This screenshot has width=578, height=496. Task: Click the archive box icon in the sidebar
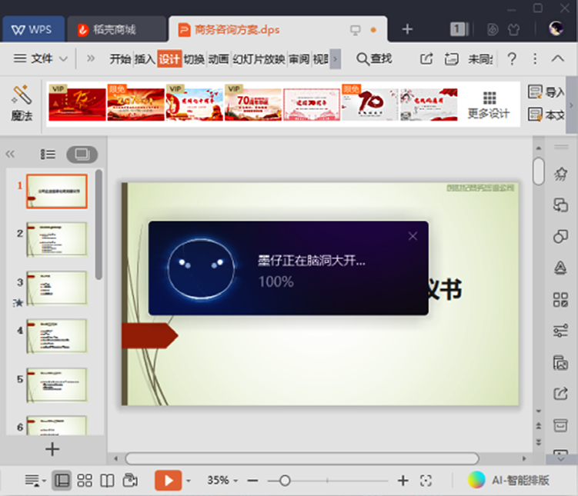[x=560, y=425]
